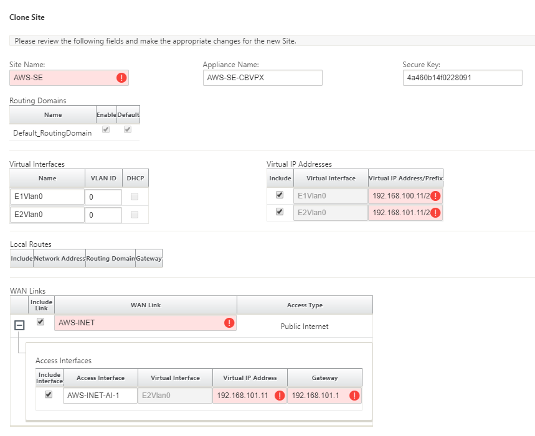The image size is (535, 436).
Task: Click error icon in Gateway 192.168.101.1 field
Action: click(354, 396)
